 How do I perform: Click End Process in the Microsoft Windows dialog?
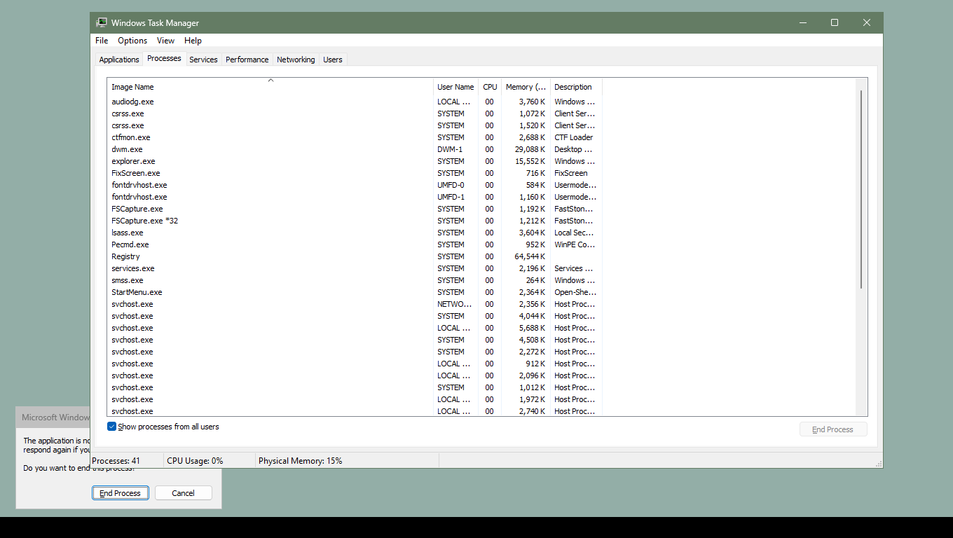(121, 493)
